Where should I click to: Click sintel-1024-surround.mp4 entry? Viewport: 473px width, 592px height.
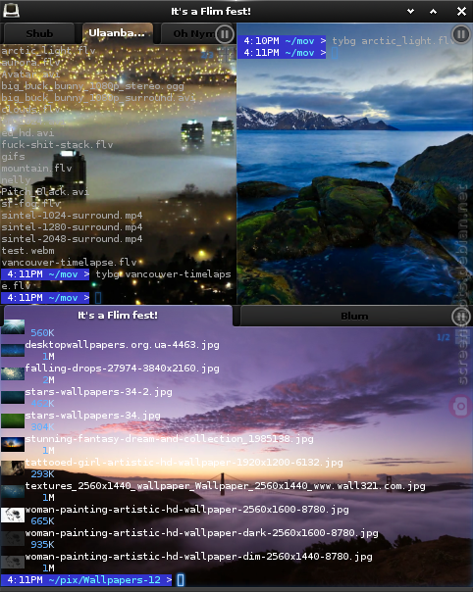pos(72,216)
